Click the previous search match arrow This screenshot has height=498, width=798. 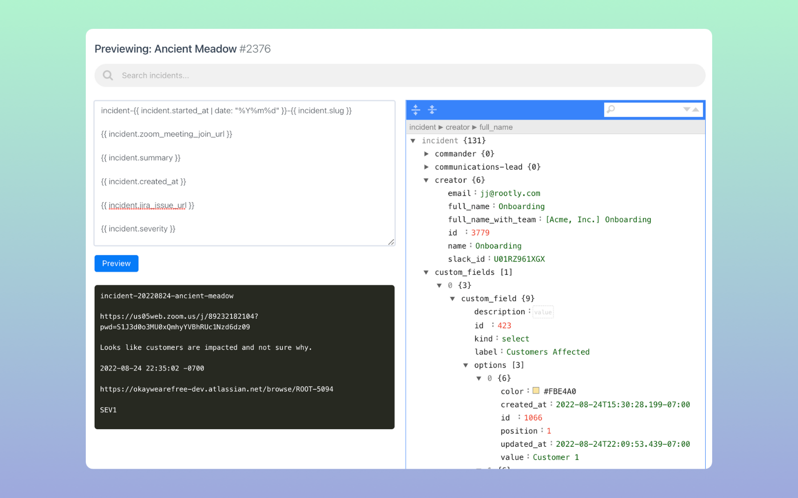[x=696, y=110]
